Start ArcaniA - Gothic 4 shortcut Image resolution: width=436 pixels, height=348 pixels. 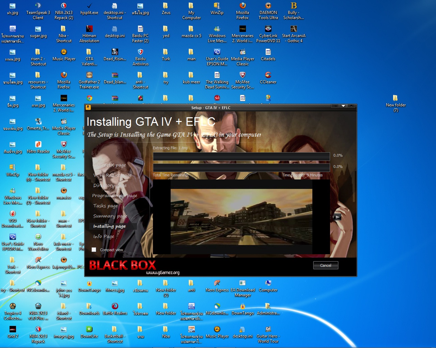coord(294,34)
